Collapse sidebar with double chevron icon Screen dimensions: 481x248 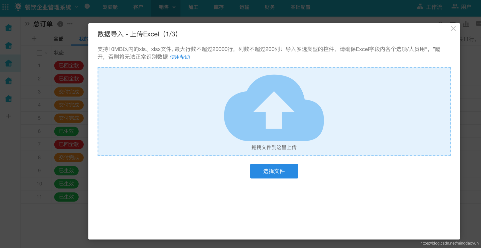(27, 24)
